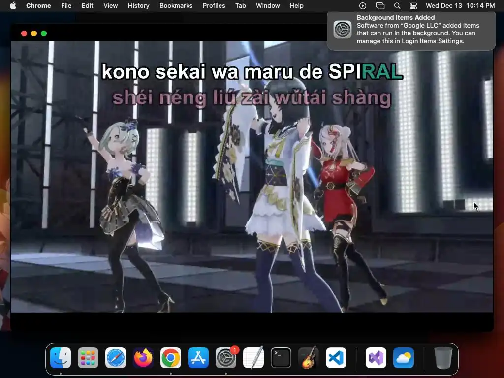
Task: Open the Apple menu
Action: click(13, 6)
